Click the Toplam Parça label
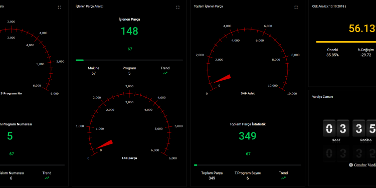 212,173
